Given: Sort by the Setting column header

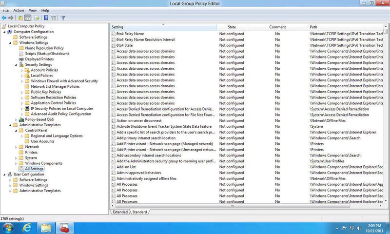Looking at the screenshot, I should pyautogui.click(x=163, y=27).
